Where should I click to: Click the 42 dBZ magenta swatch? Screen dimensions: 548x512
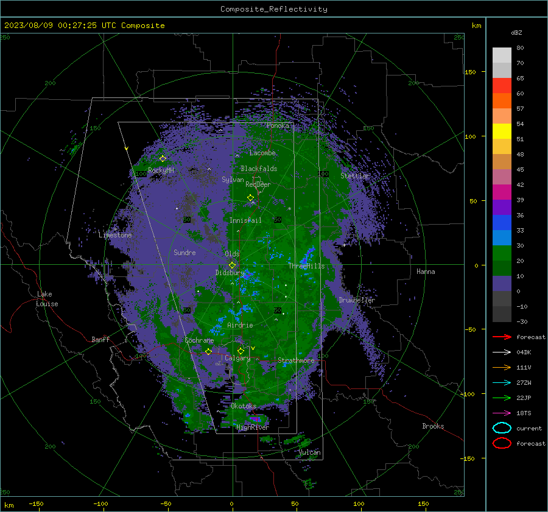click(x=502, y=192)
